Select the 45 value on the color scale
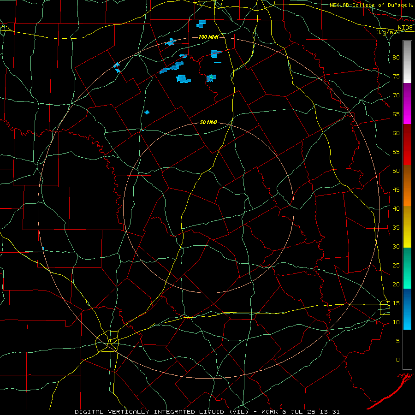This screenshot has width=415, height=415. 396,190
